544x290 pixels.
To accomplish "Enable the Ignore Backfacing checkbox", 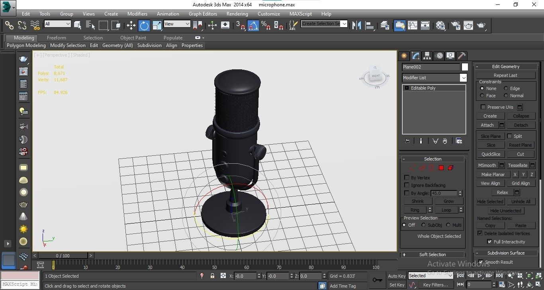I will point(407,185).
